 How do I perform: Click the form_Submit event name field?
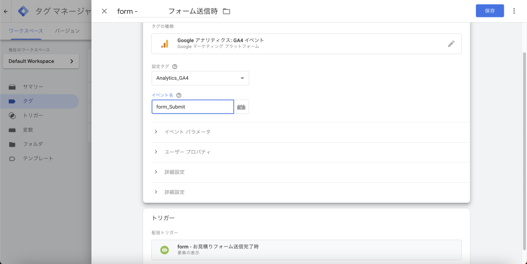(192, 107)
